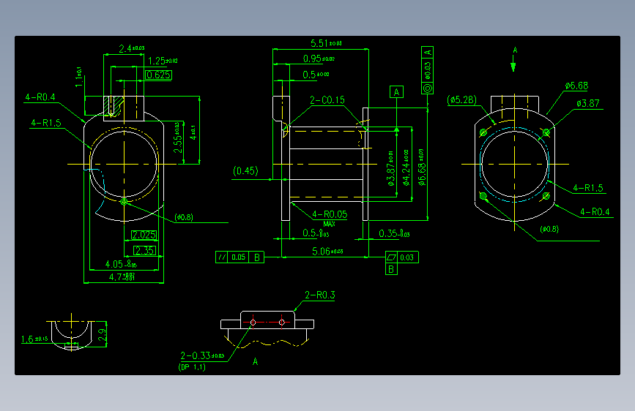Click the (ø0.8) note in left view
The width and height of the screenshot is (635, 411).
pos(184,217)
